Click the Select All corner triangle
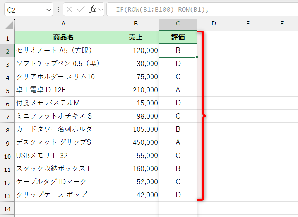The height and width of the screenshot is (217, 298). point(9,25)
